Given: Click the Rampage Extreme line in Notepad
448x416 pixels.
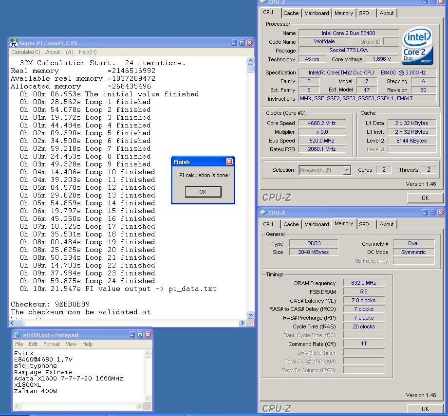Looking at the screenshot, I should click(x=43, y=372).
